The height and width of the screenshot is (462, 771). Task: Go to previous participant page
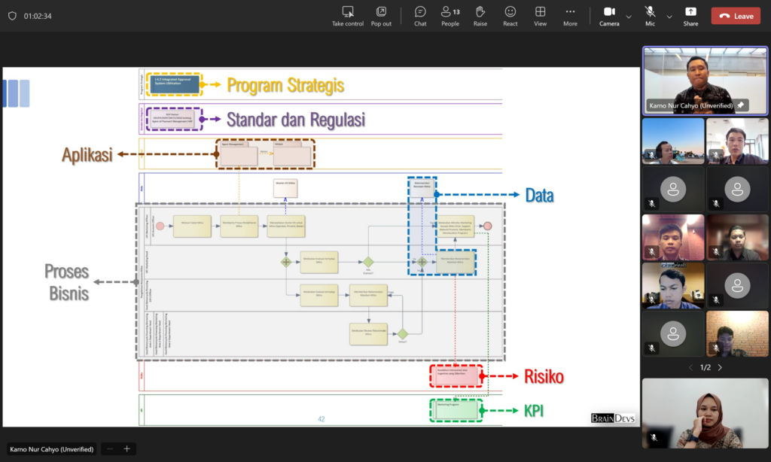pyautogui.click(x=691, y=367)
